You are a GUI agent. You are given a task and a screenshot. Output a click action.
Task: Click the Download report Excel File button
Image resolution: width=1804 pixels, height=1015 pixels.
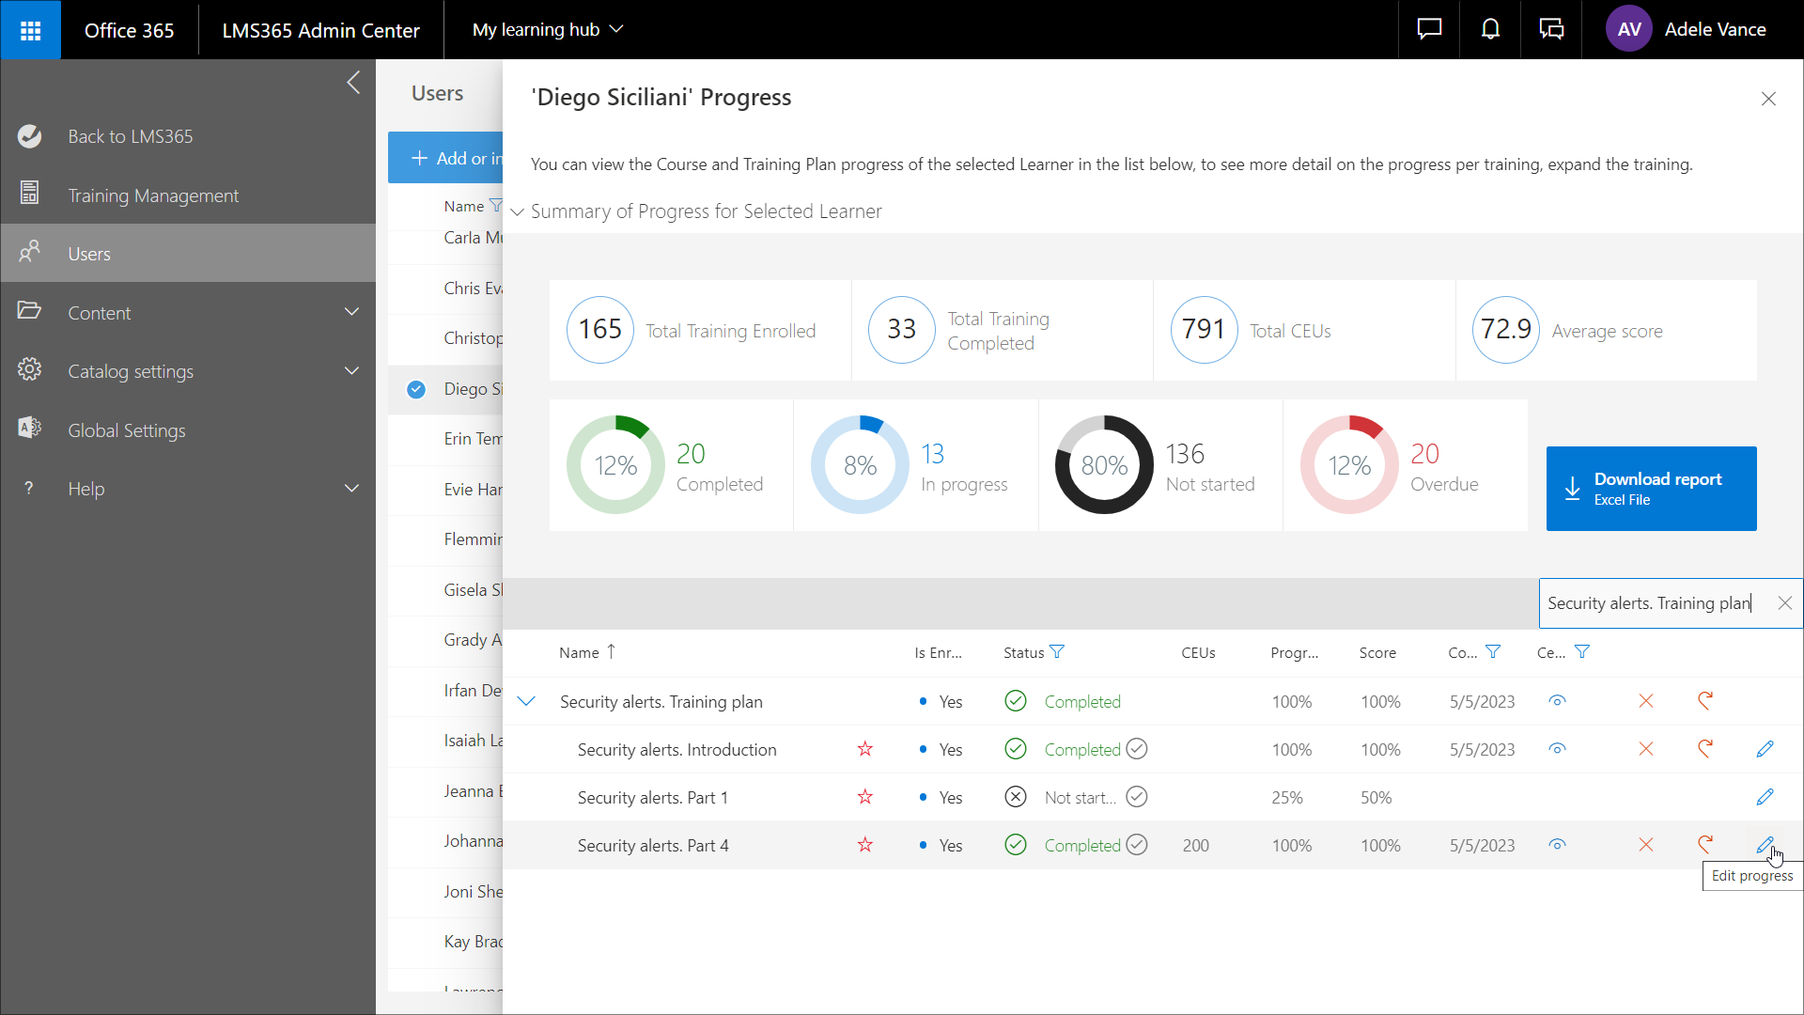(1650, 489)
